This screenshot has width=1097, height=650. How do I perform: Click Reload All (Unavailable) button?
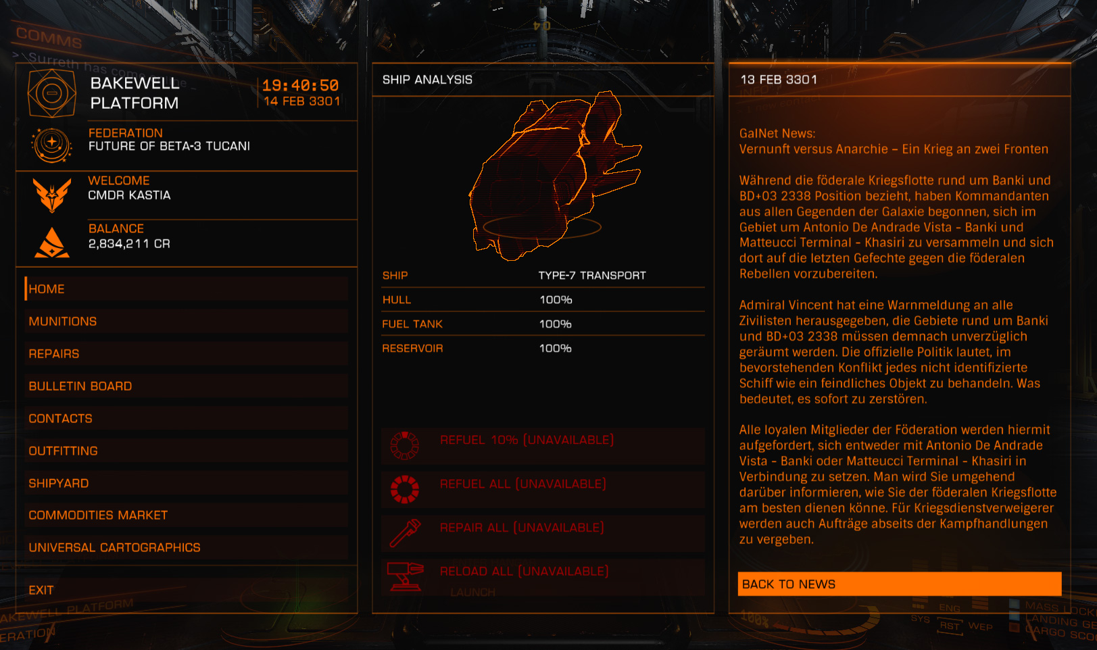coord(543,576)
